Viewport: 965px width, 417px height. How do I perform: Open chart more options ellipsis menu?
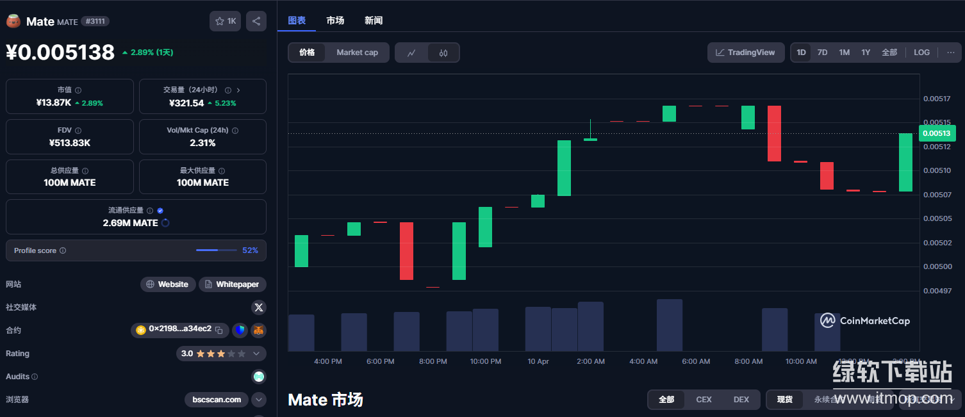tap(950, 53)
